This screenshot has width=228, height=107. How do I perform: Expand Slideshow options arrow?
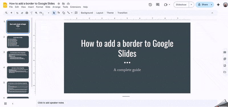pos(191,5)
